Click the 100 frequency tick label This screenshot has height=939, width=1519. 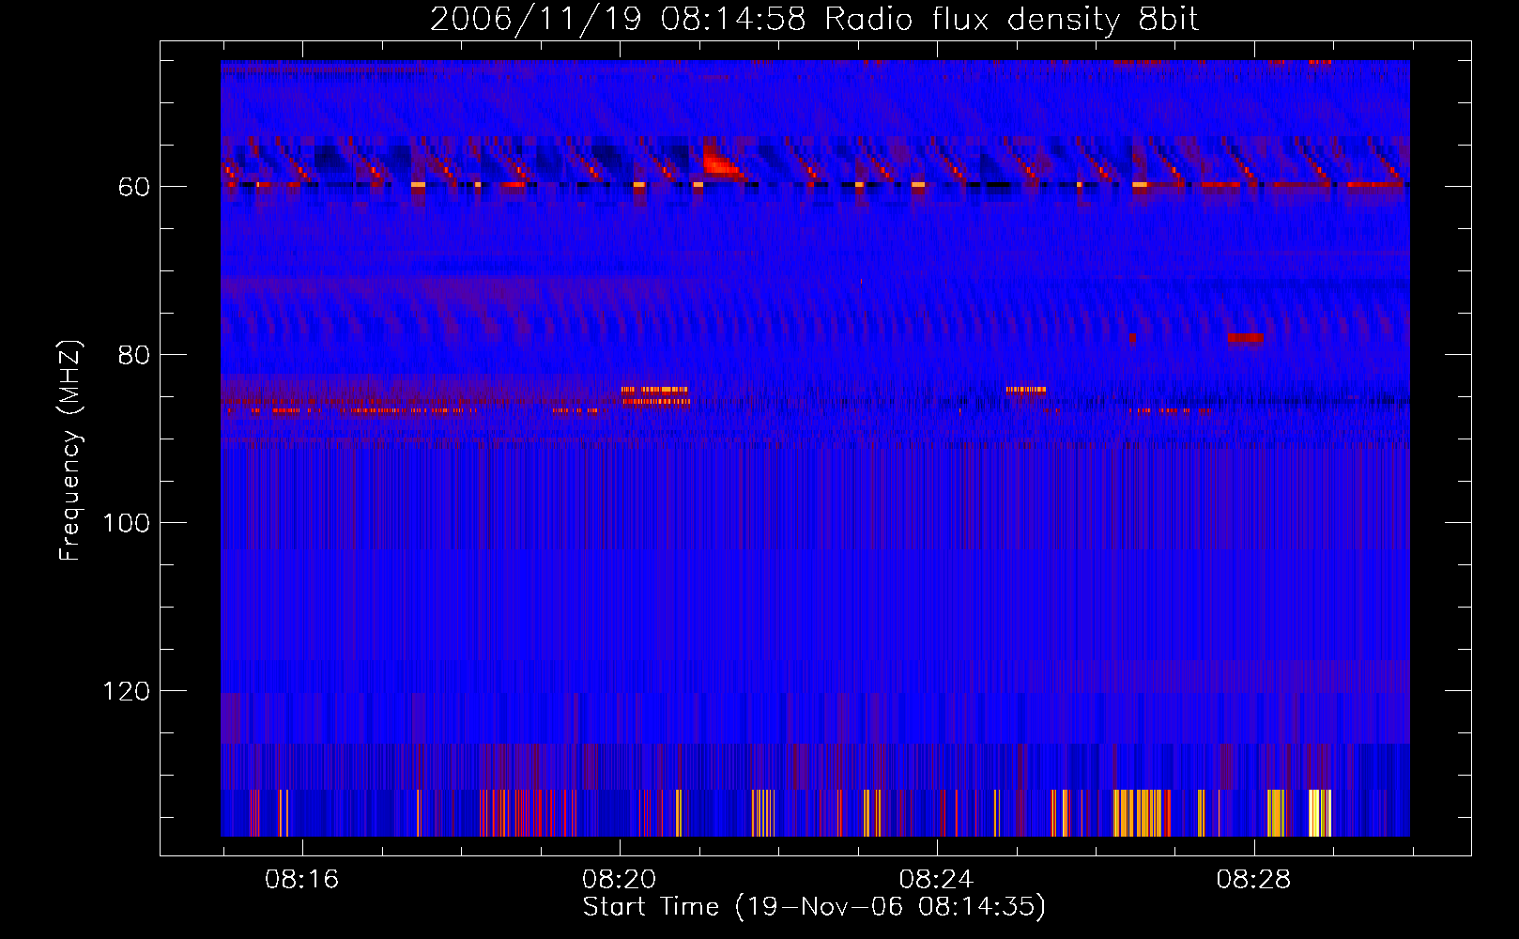(x=126, y=523)
